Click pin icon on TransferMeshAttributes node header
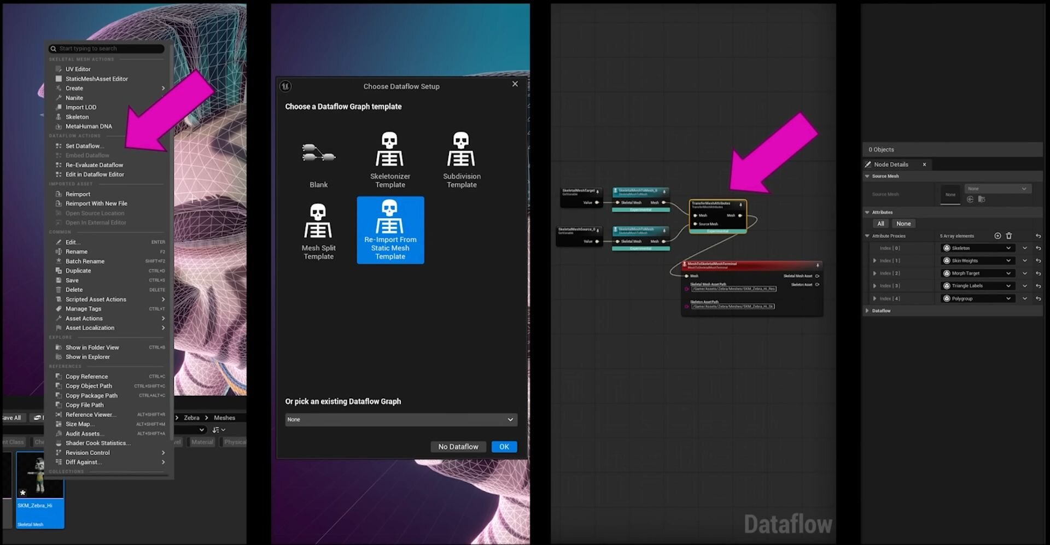Viewport: 1050px width, 545px height. point(741,204)
